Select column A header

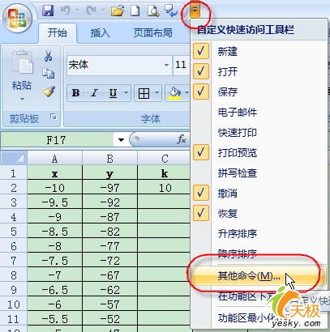pyautogui.click(x=55, y=158)
